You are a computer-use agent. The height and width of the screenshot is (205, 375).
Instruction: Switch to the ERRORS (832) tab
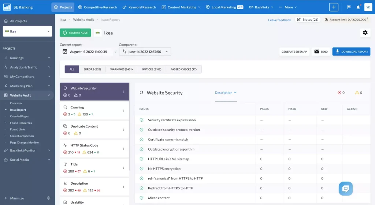[x=92, y=69]
